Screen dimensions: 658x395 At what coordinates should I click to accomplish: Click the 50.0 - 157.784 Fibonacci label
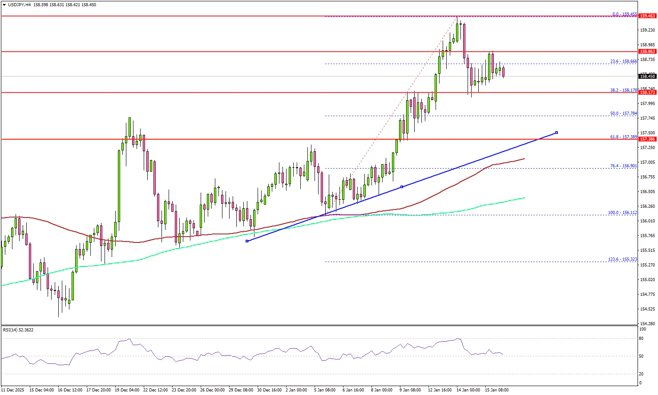point(623,113)
